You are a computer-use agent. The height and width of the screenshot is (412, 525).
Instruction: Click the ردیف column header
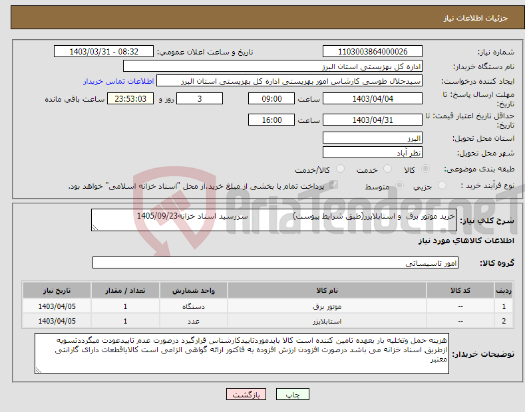pos(504,290)
